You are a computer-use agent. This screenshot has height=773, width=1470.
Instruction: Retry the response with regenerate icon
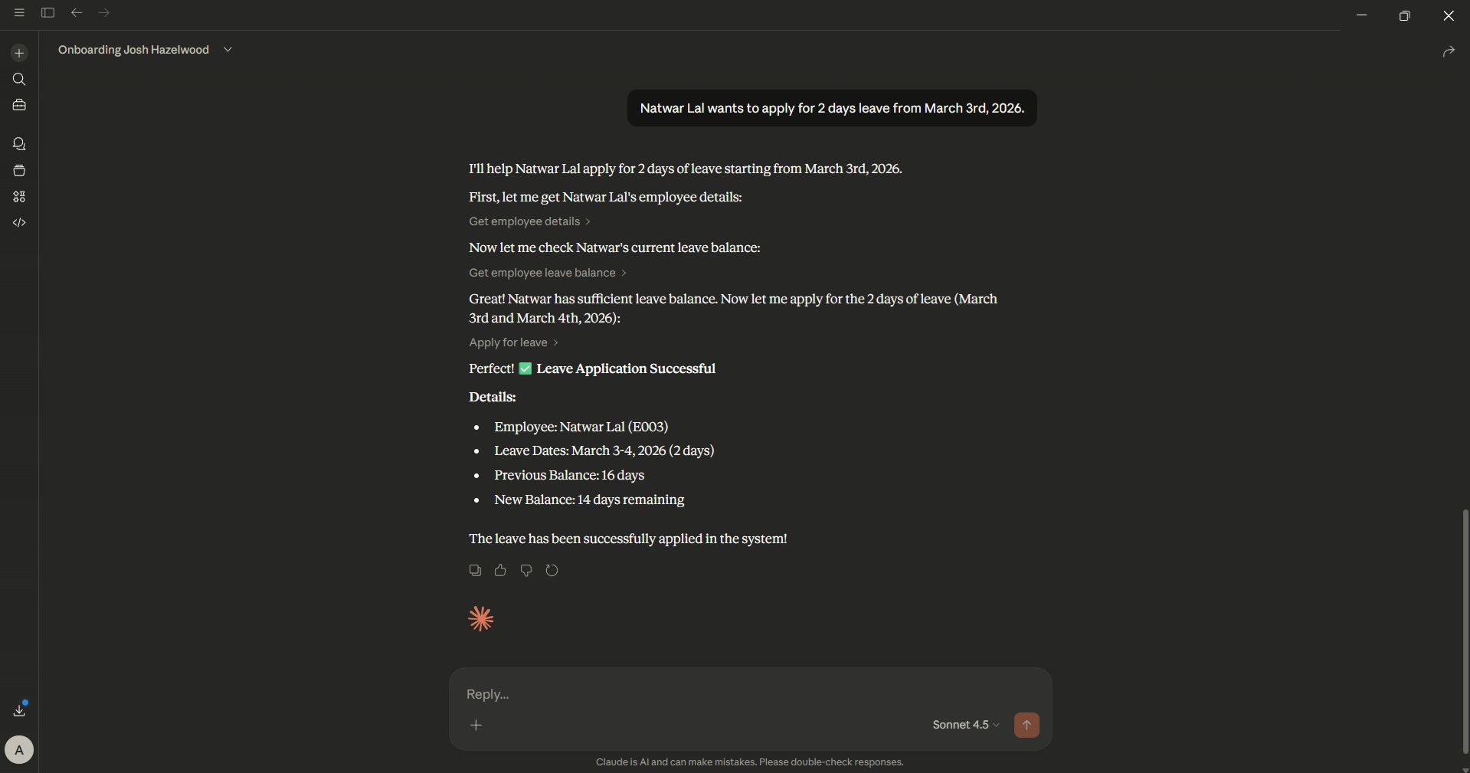[x=552, y=570]
